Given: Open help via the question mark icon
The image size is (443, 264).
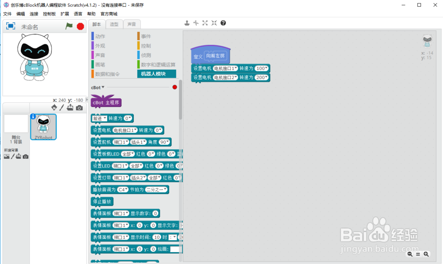Looking at the screenshot, I should coord(223,23).
